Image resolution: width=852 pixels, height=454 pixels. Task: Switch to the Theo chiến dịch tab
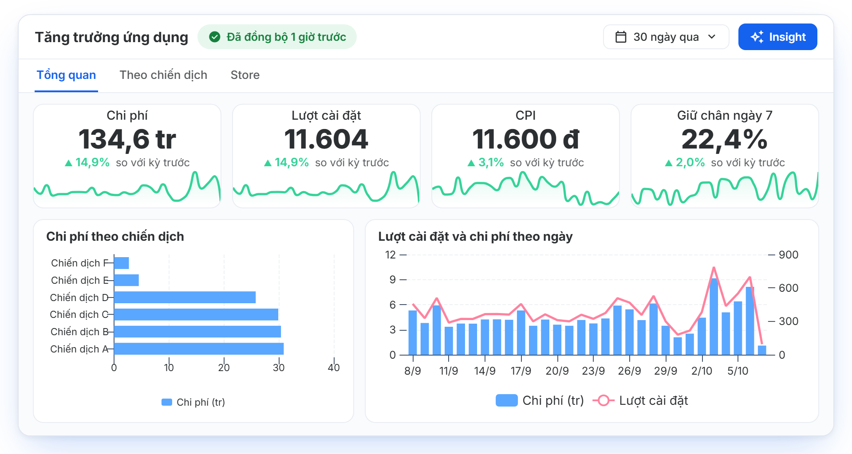pos(163,75)
